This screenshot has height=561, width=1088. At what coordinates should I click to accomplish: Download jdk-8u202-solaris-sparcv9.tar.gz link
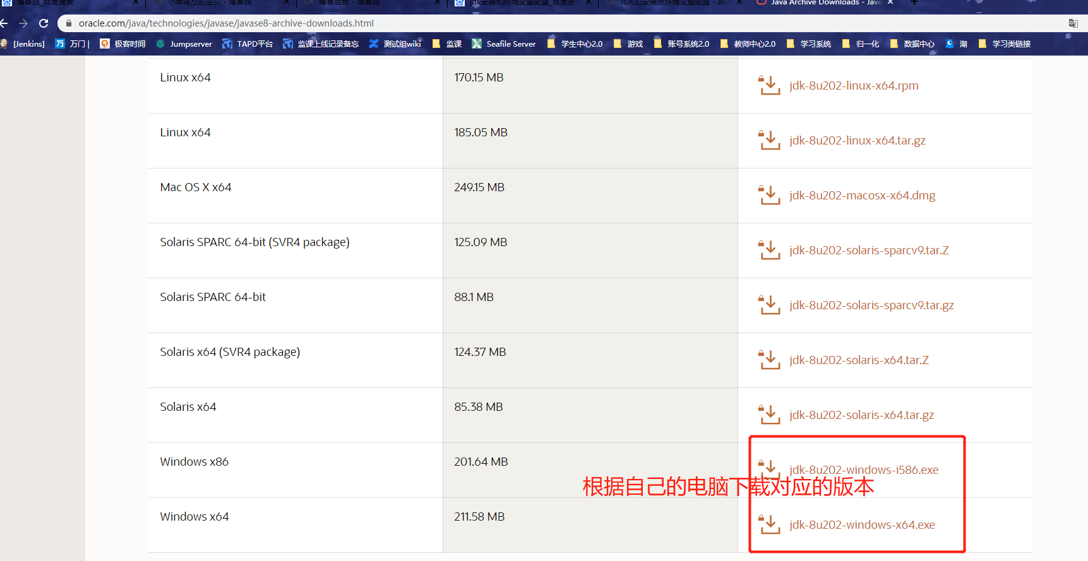871,305
